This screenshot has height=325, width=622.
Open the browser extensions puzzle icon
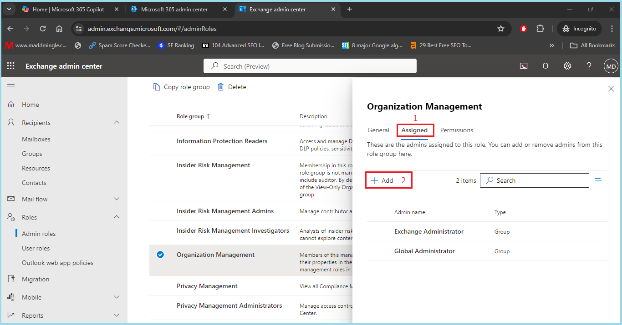(x=540, y=29)
